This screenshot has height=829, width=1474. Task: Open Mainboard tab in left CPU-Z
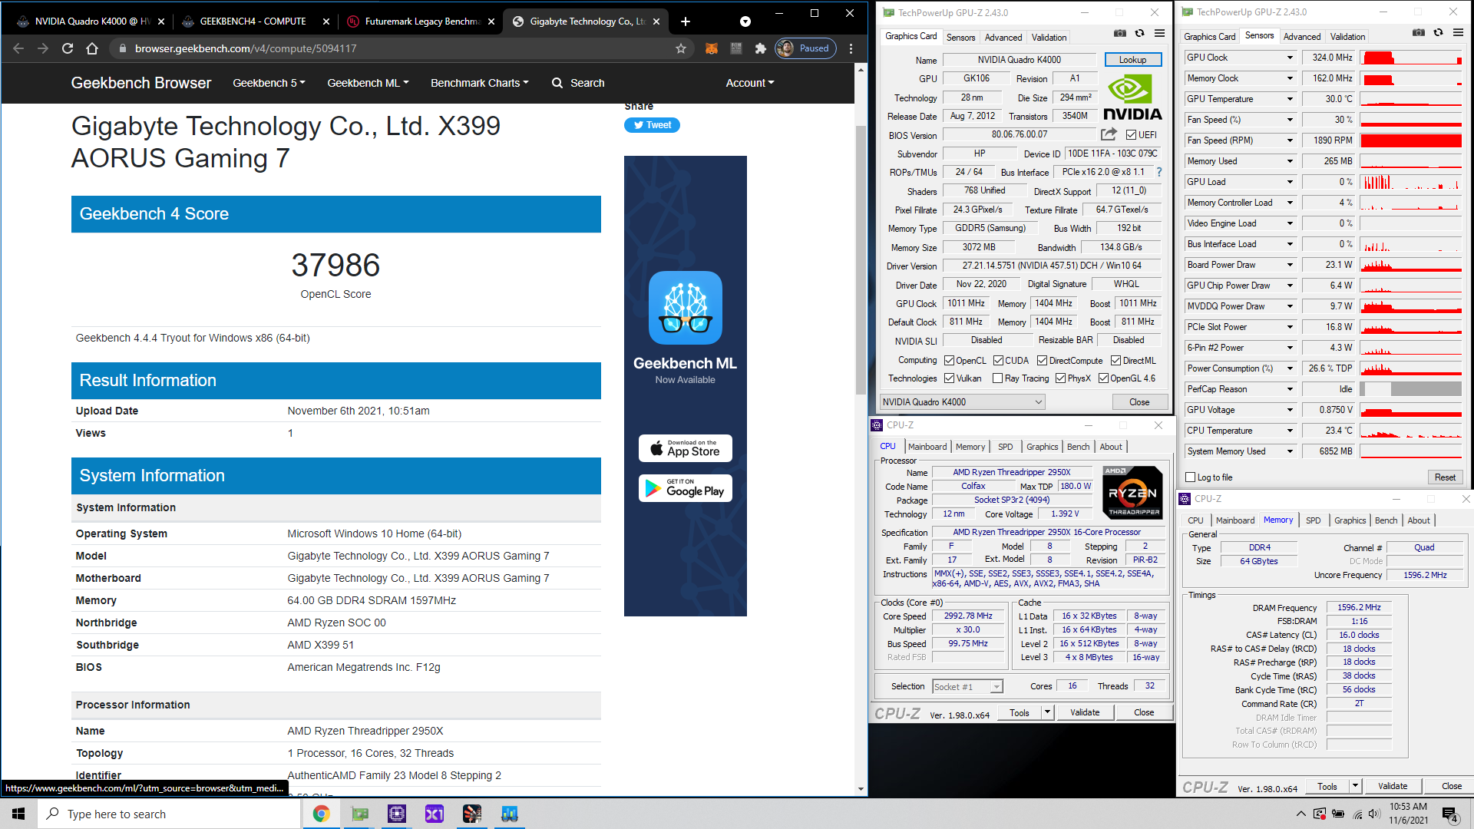927,447
